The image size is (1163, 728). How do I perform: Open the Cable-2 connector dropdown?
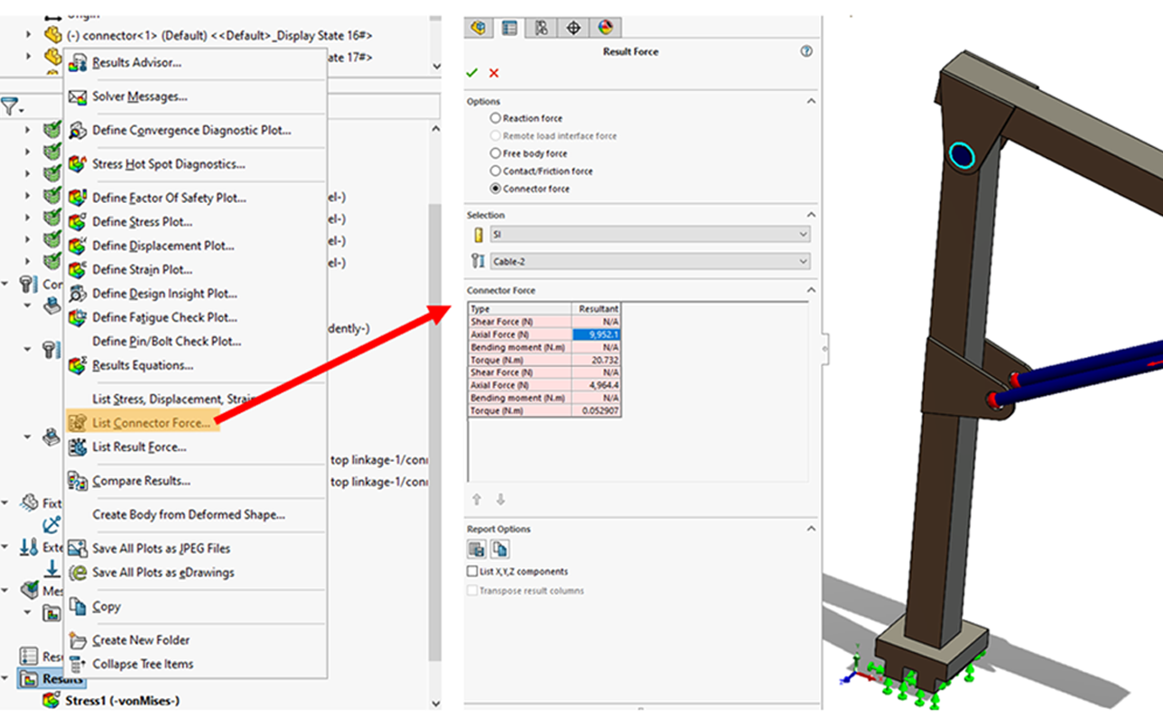point(649,262)
